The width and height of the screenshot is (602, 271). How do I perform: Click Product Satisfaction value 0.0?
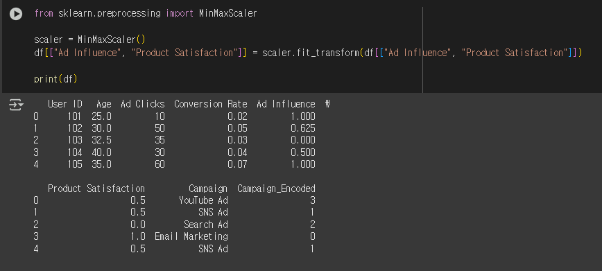[138, 225]
